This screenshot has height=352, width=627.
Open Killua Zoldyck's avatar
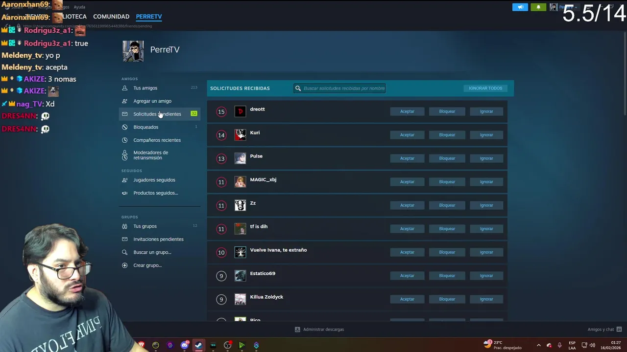(x=240, y=299)
